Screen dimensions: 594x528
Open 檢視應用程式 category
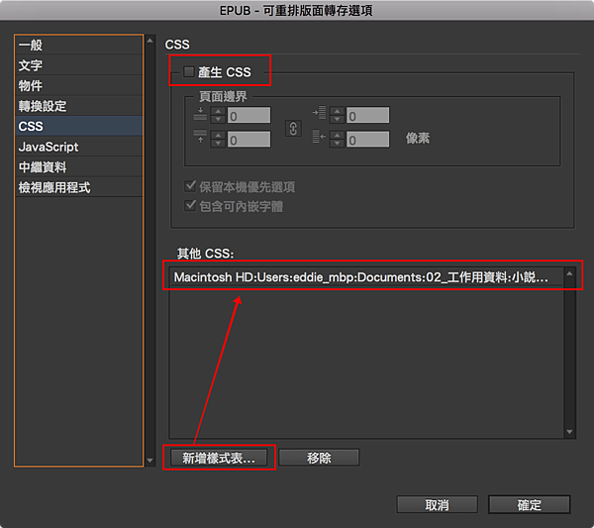[78, 187]
